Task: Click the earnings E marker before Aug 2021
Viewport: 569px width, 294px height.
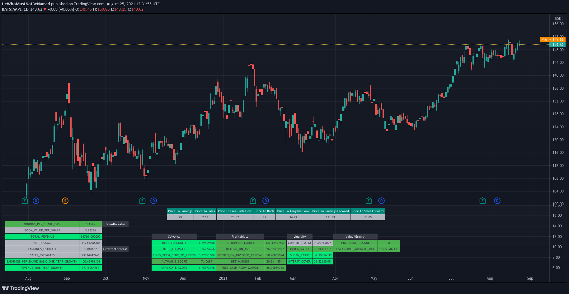Action: 482,201
